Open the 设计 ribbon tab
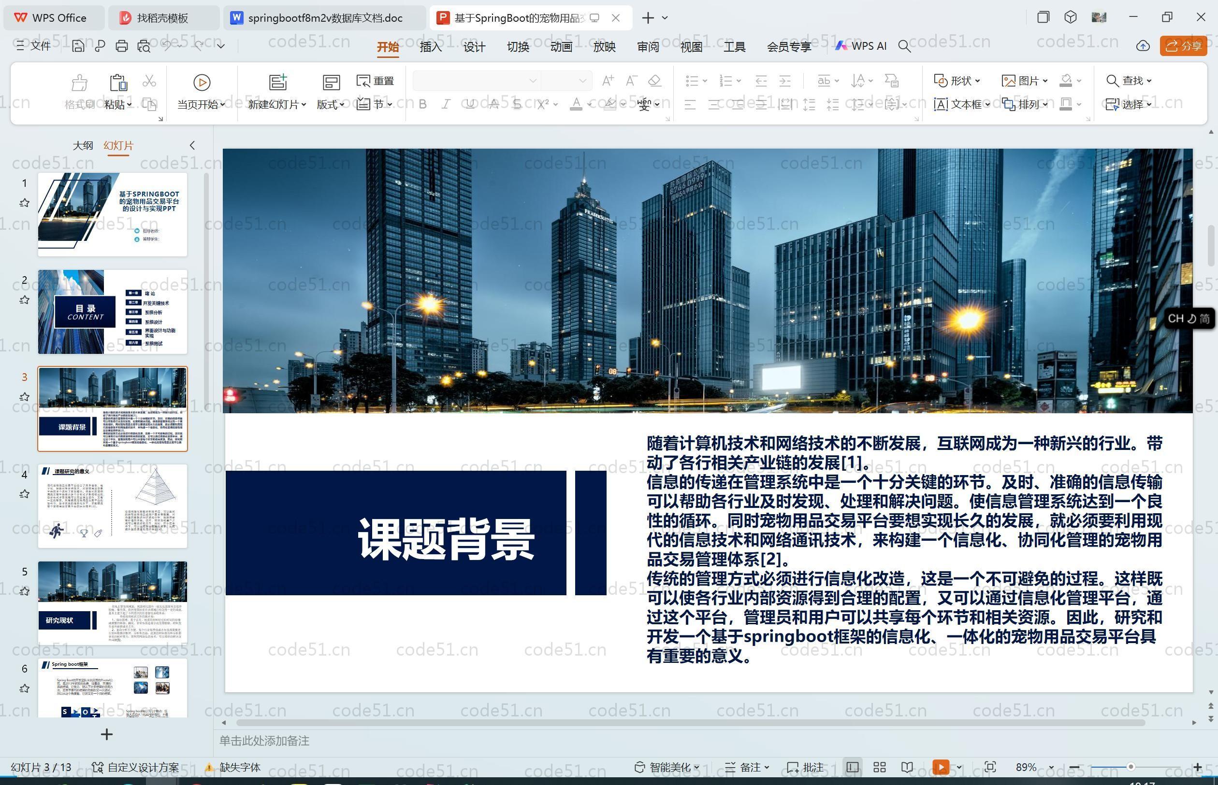This screenshot has height=785, width=1218. click(x=474, y=47)
